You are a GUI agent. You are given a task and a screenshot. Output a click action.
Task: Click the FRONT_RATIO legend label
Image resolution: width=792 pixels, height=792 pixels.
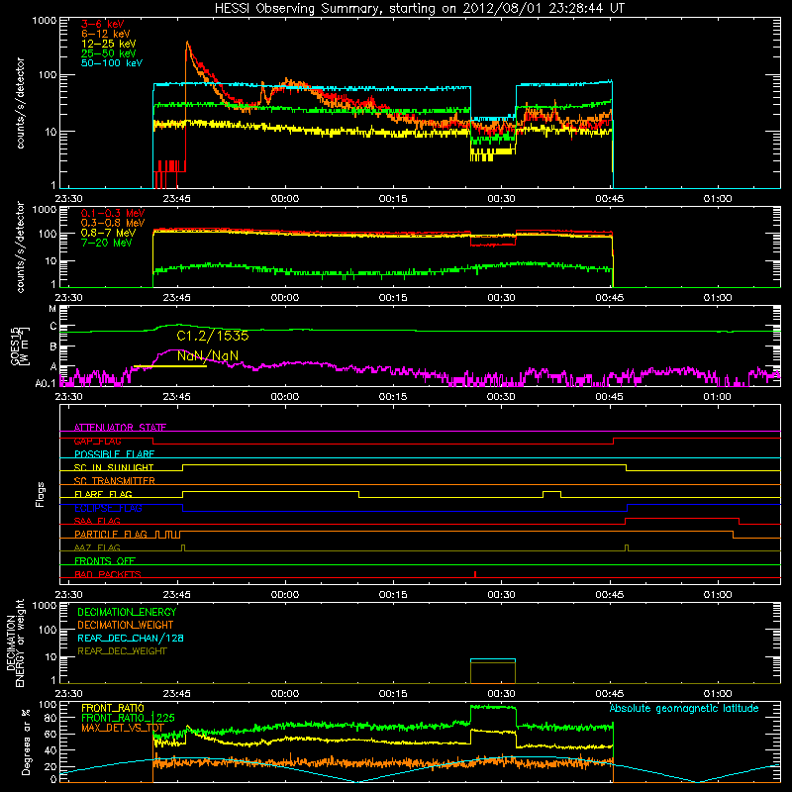(113, 708)
